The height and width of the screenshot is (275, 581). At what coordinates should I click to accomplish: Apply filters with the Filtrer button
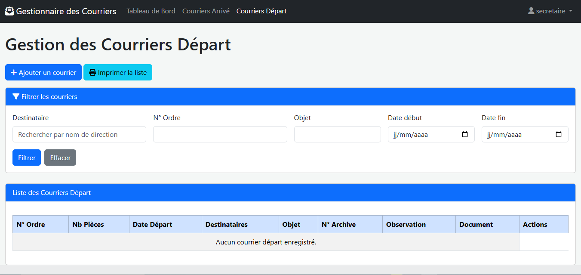coord(27,158)
